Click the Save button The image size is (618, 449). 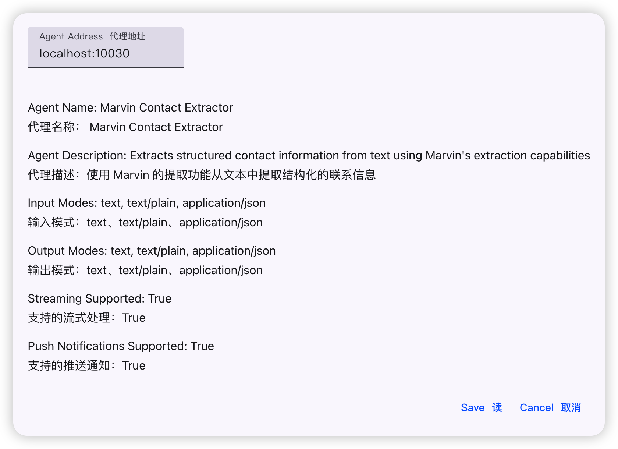[481, 407]
